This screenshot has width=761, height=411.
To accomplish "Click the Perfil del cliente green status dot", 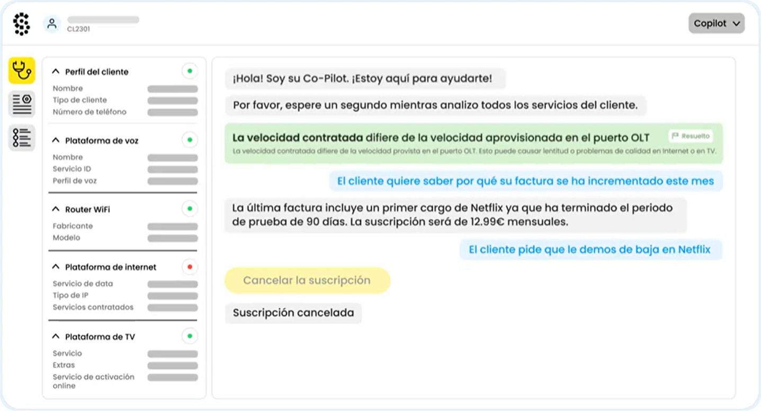I will (x=190, y=71).
